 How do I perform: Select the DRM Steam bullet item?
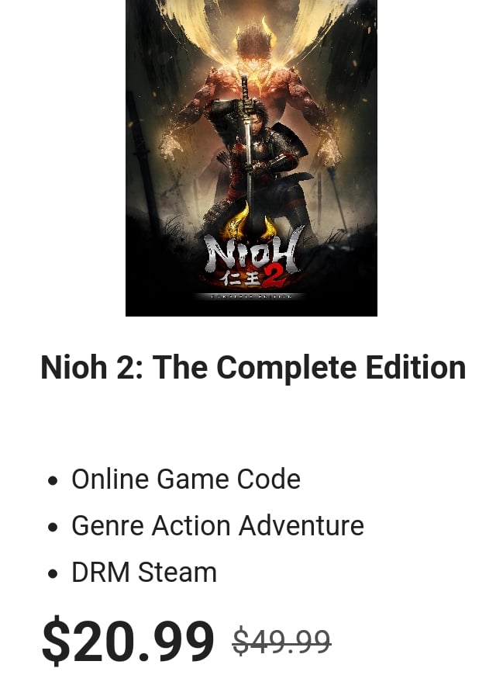[132, 572]
